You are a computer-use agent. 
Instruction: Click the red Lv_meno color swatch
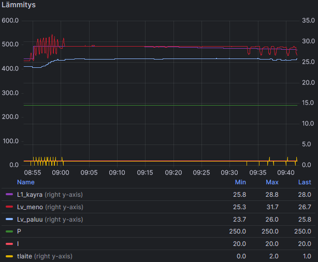[9, 207]
